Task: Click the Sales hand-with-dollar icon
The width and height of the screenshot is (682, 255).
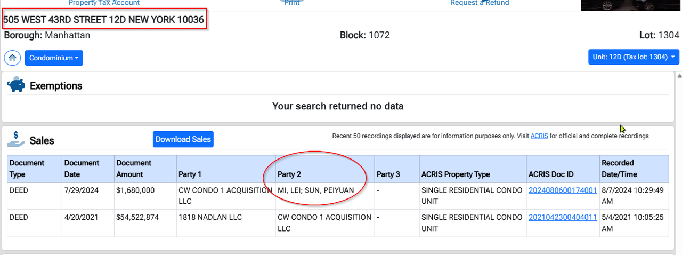Action: pos(16,139)
